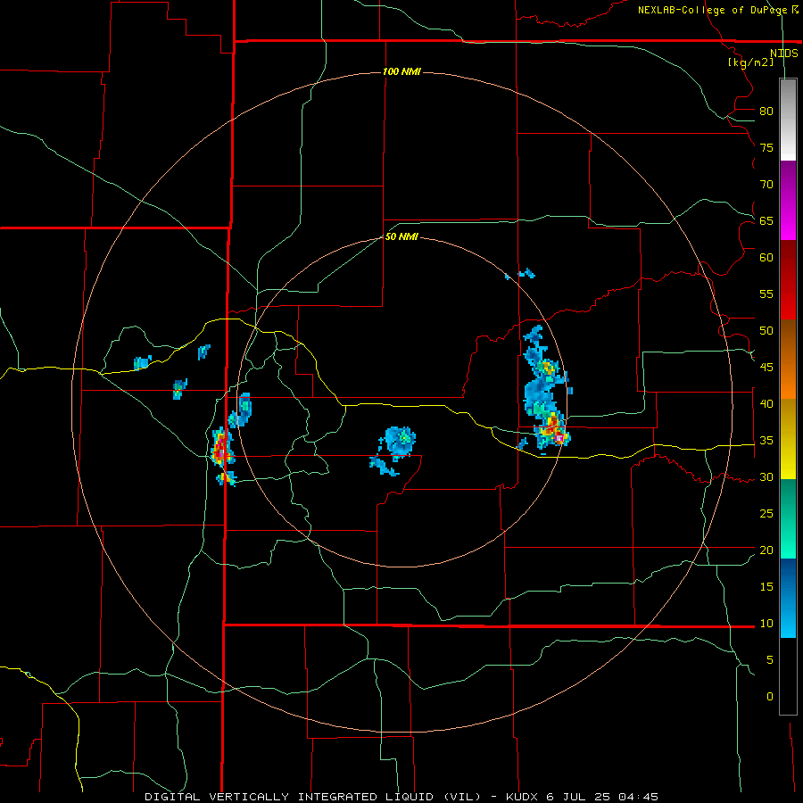Image resolution: width=803 pixels, height=803 pixels.
Task: Select the 60 value on the scale
Action: pos(766,258)
